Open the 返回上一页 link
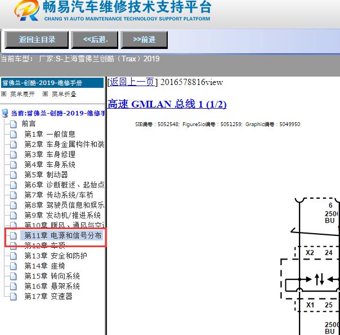Viewport: 340px width, 335px height. pyautogui.click(x=132, y=82)
